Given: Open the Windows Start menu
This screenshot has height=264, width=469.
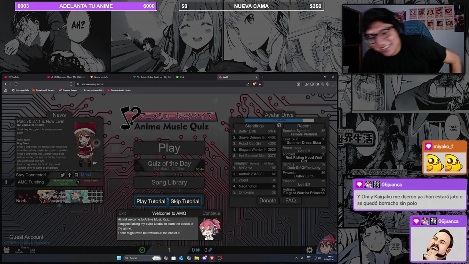Looking at the screenshot, I should click(x=119, y=258).
